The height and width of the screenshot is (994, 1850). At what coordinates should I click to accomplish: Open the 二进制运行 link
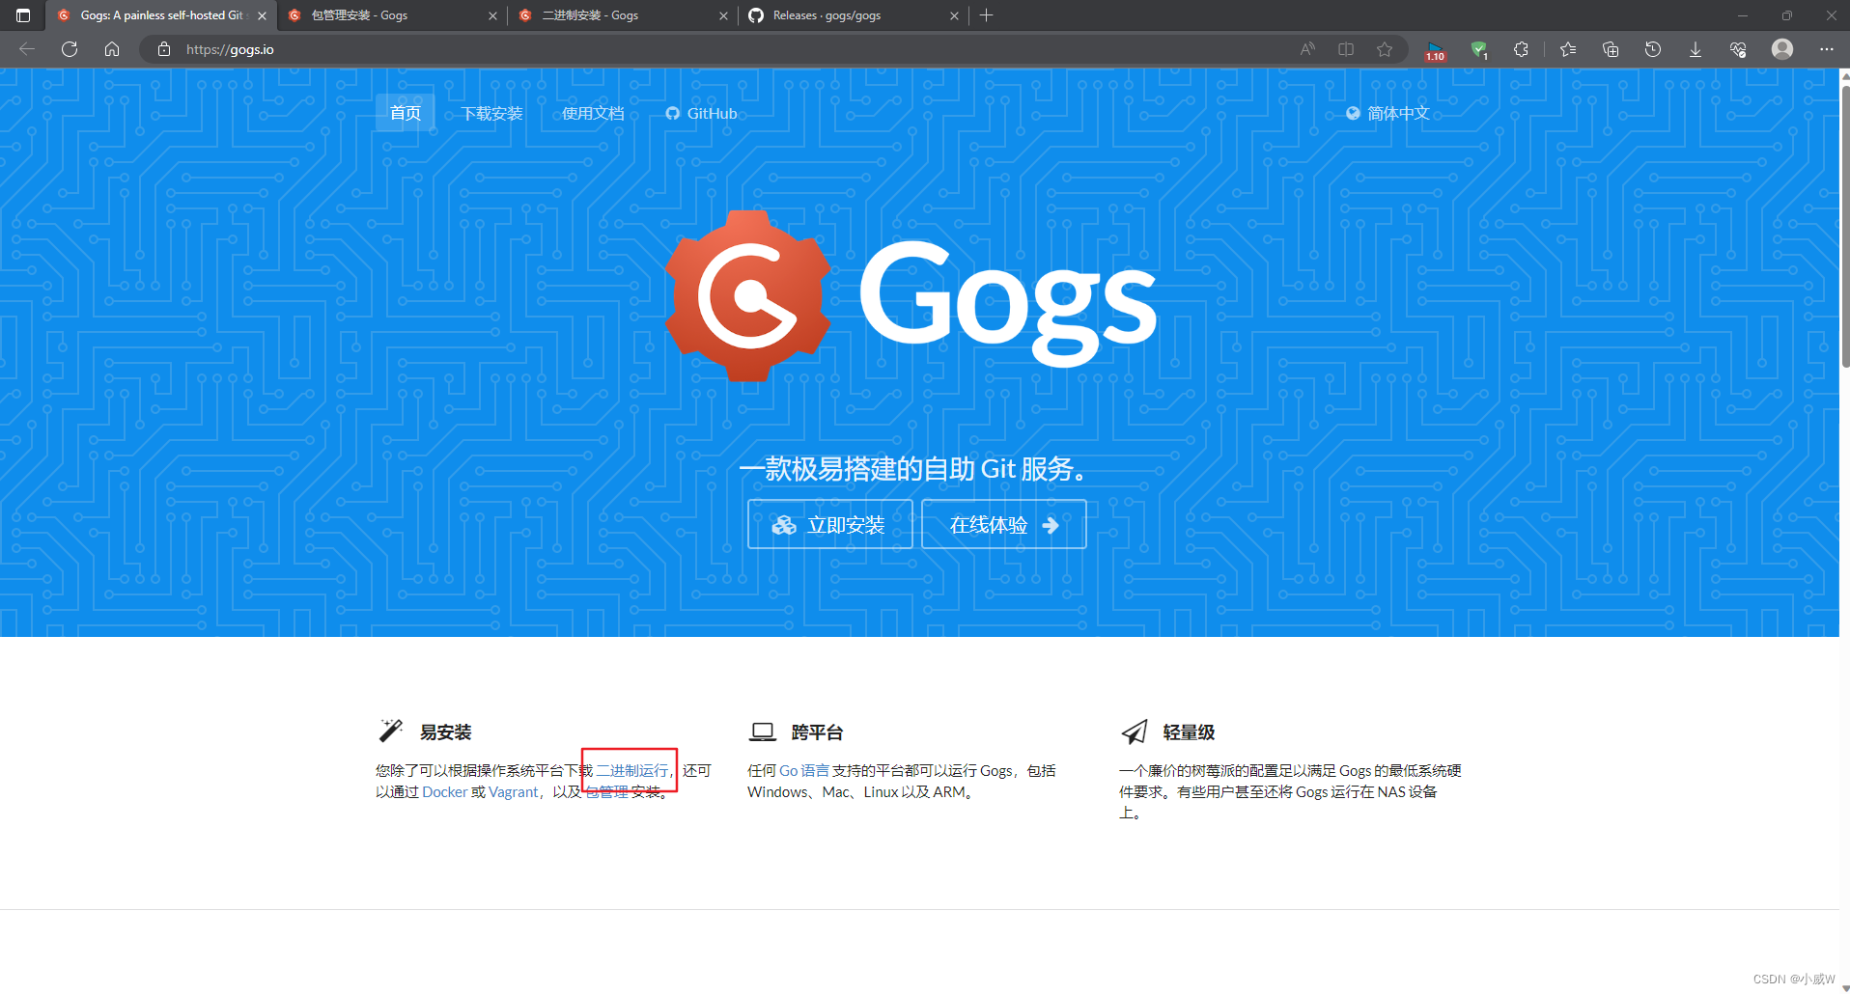click(x=631, y=770)
